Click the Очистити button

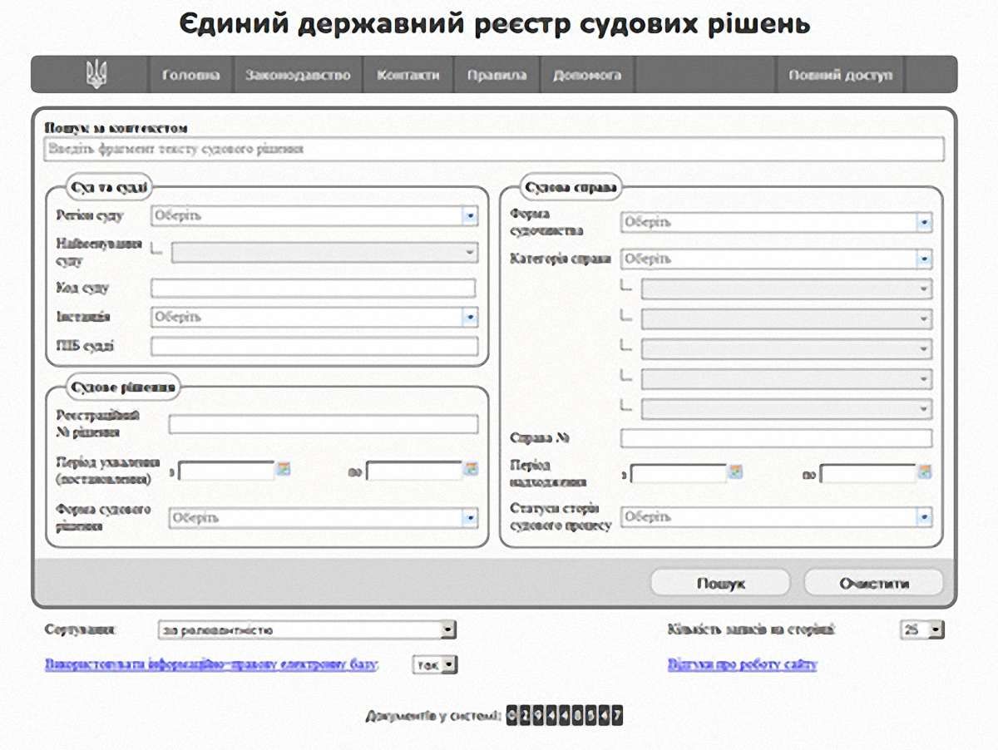click(874, 583)
